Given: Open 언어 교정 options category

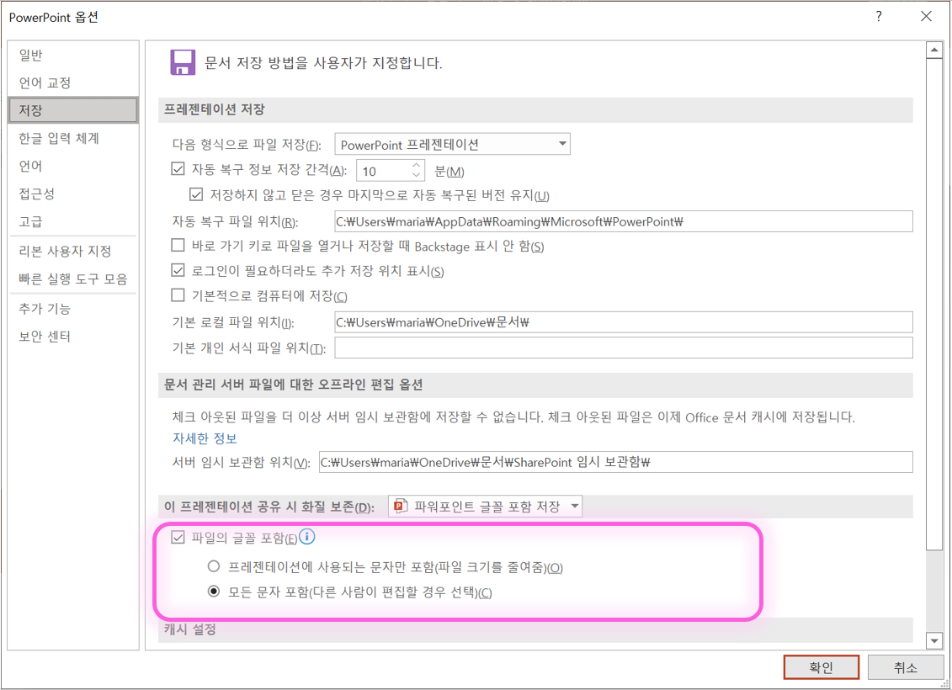Looking at the screenshot, I should [73, 82].
